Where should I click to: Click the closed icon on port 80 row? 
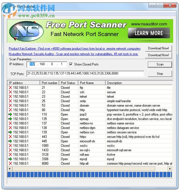pos(10,110)
